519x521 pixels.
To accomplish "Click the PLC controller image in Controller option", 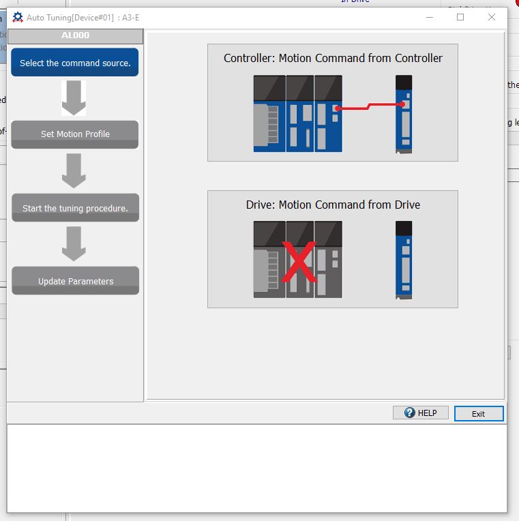I will tap(298, 114).
